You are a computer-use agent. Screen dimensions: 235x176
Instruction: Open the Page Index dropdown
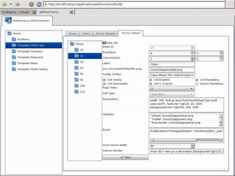172,89
